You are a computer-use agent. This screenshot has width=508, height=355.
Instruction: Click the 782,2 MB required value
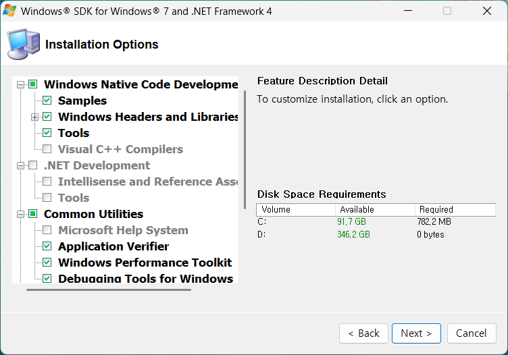tap(434, 221)
